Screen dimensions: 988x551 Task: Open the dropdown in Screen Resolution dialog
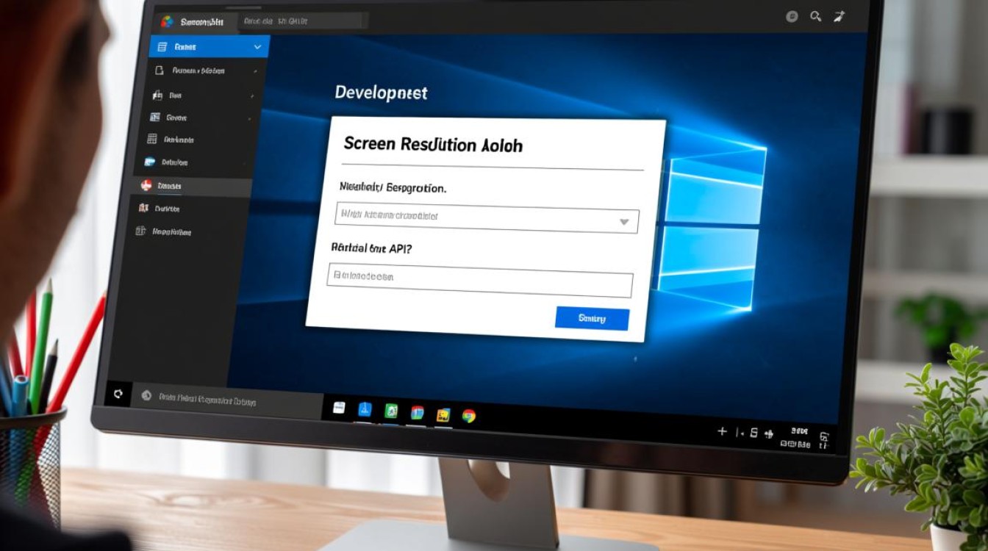point(623,221)
